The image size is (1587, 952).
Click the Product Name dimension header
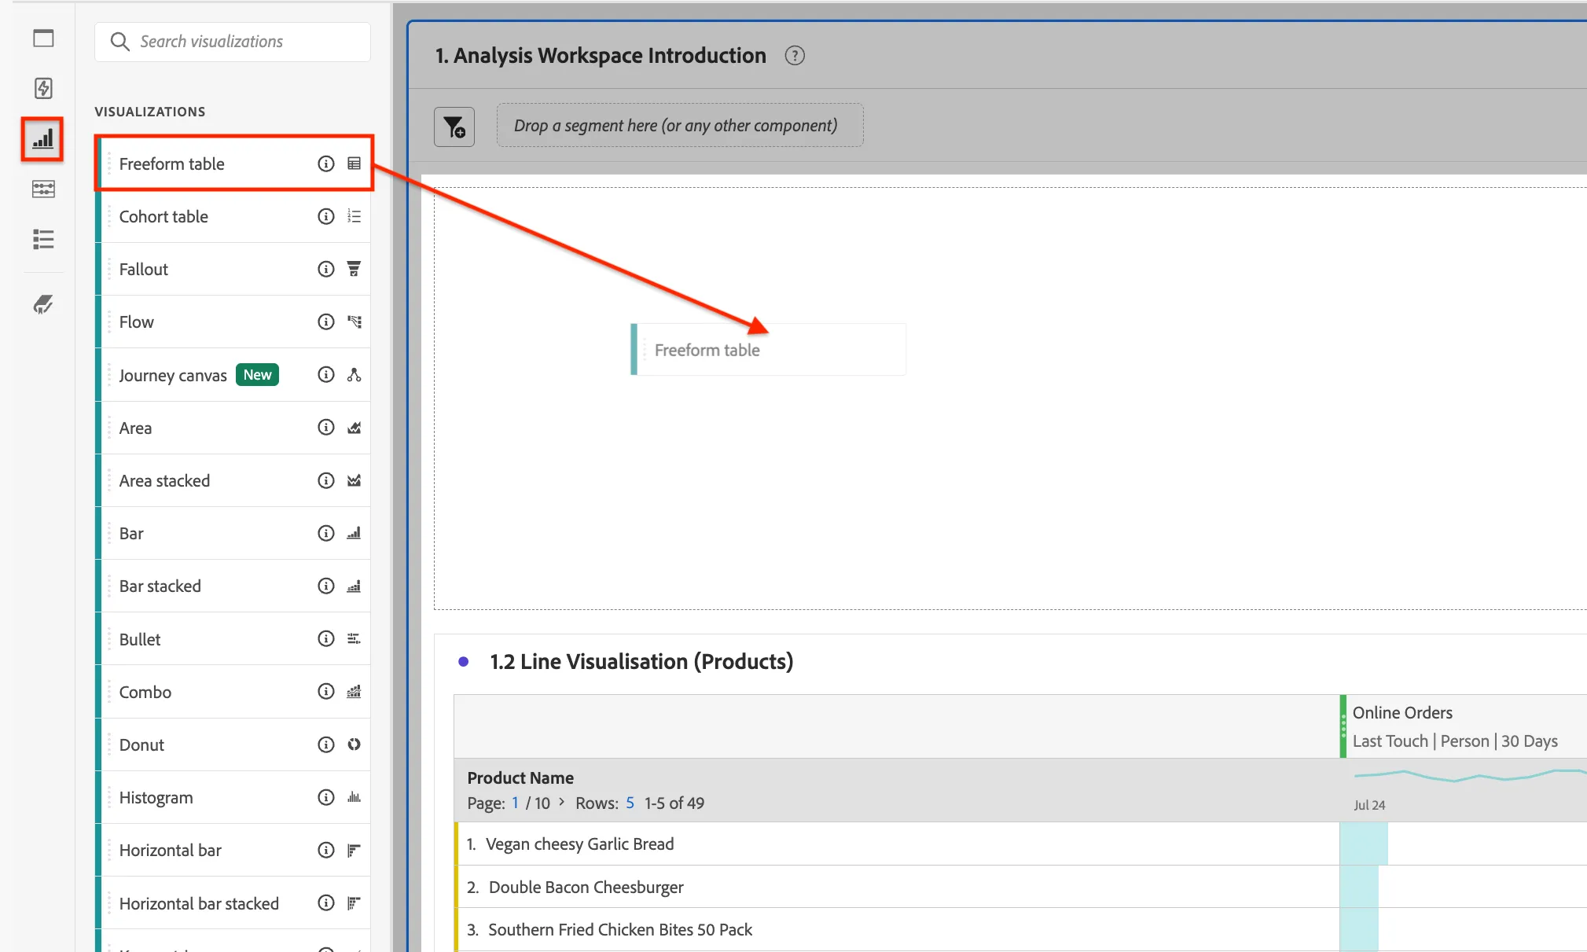(520, 777)
